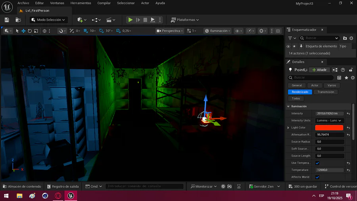Click the Intensity value field
Screen dimensions: 357x201
click(329, 114)
